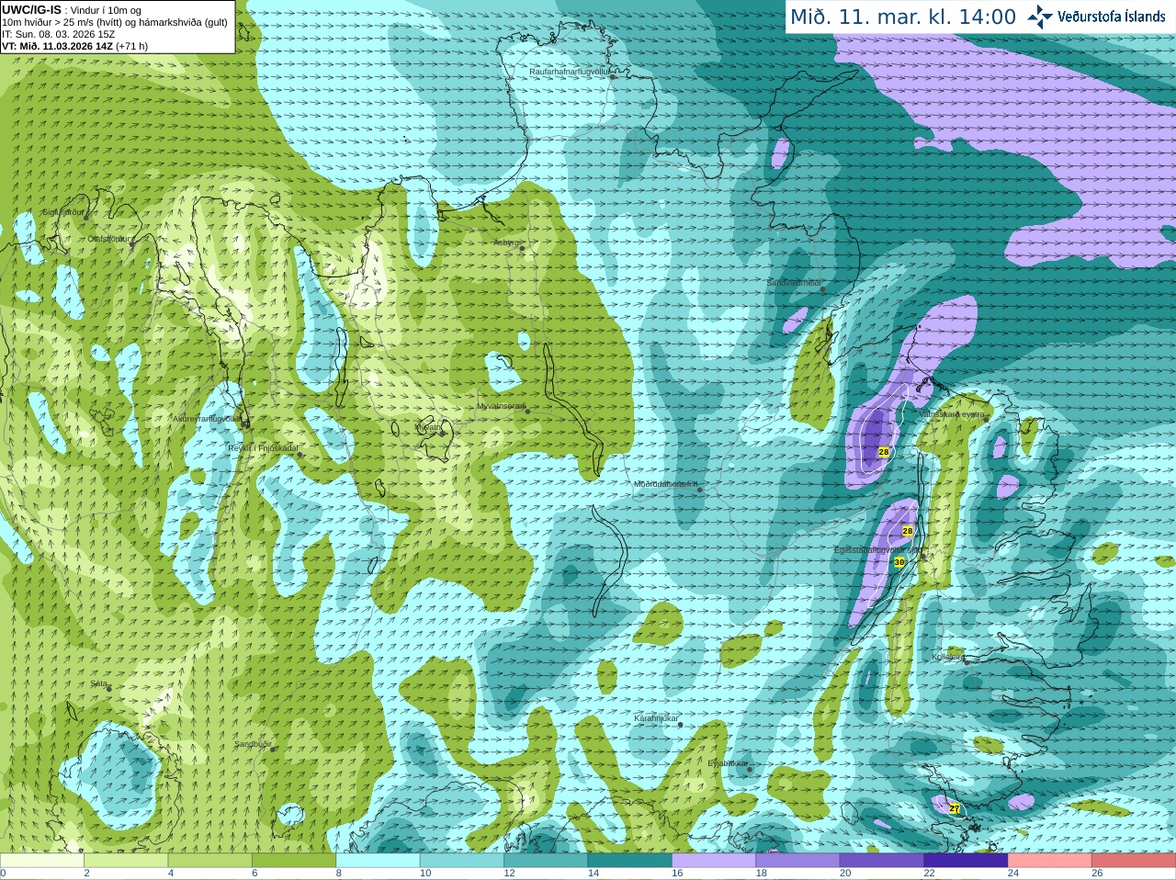Click the 28 gust marker near Vatnsskarð eystra
The width and height of the screenshot is (1176, 880).
coord(884,452)
